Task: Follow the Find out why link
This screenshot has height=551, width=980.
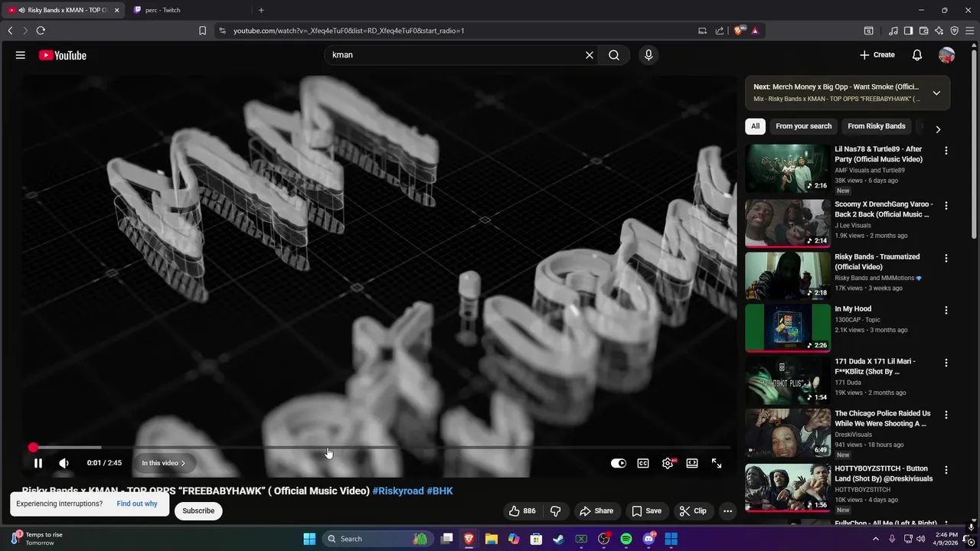Action: pos(137,504)
